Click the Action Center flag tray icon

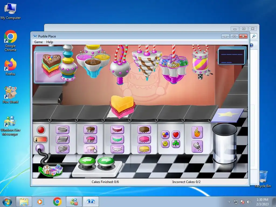click(242, 202)
